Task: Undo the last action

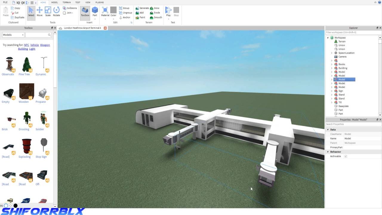Action: pos(18,2)
